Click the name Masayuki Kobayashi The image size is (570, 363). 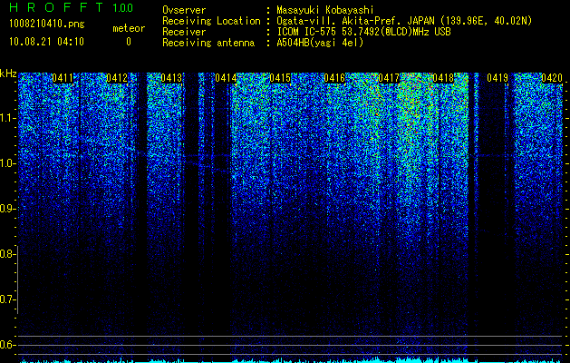(325, 10)
